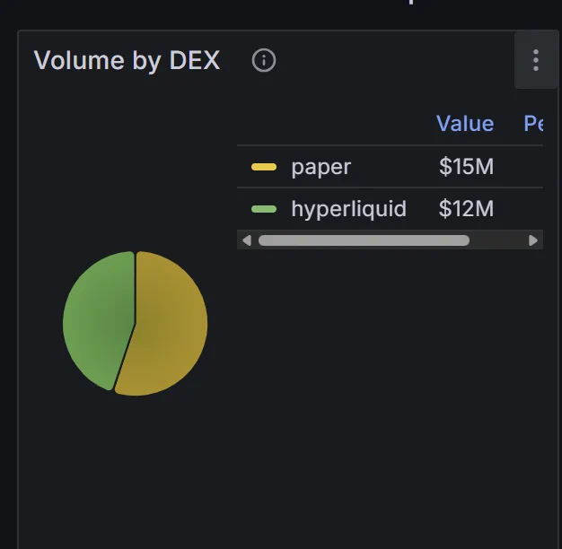Click the legend scrollbar left arrow
Screen dimensions: 562x549
point(247,240)
